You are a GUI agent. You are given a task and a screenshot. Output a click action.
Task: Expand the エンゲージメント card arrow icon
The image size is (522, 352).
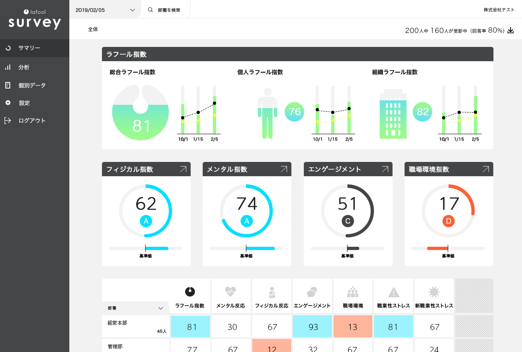pyautogui.click(x=385, y=169)
